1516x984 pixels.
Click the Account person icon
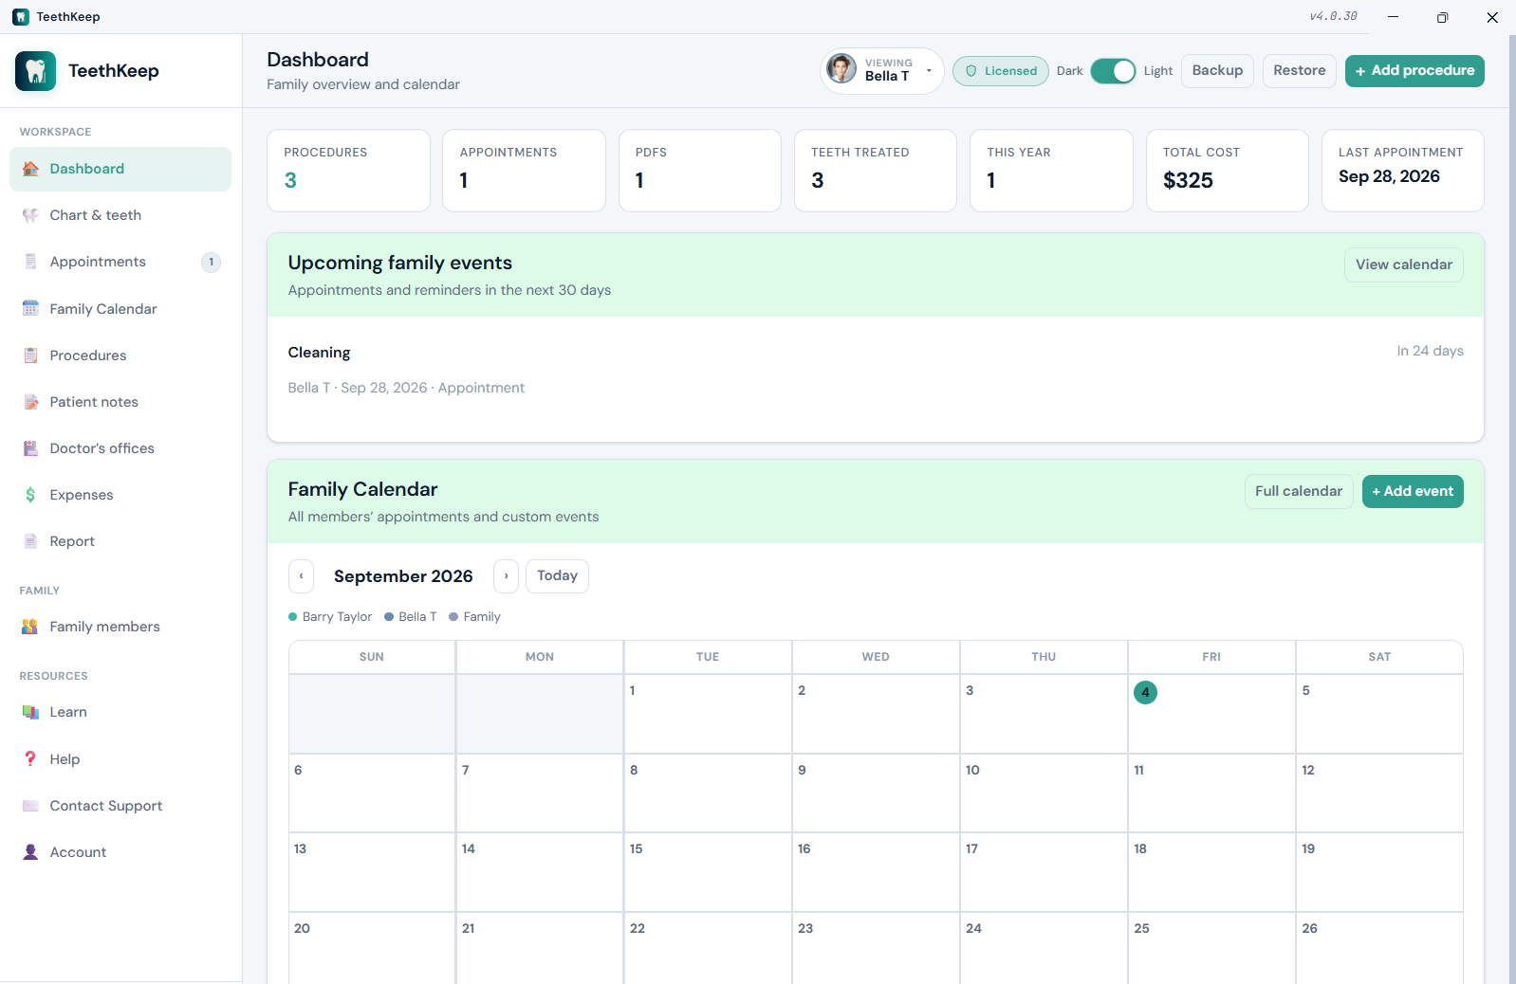pyautogui.click(x=30, y=852)
